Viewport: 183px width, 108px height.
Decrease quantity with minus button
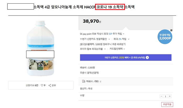coord(162,96)
